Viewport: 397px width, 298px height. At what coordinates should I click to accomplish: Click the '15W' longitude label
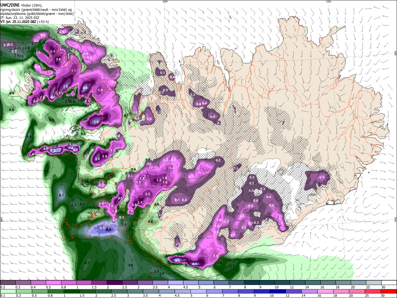(x=328, y=2)
